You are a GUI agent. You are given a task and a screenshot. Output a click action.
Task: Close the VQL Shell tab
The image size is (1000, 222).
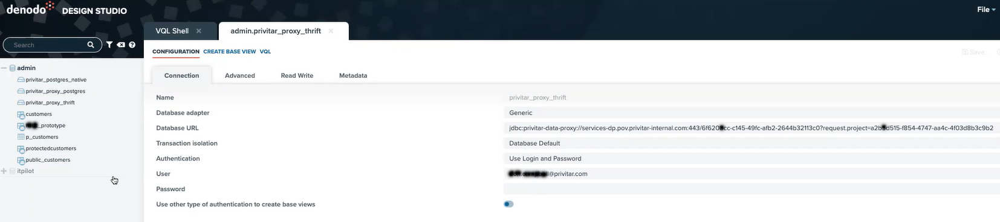[x=198, y=31]
